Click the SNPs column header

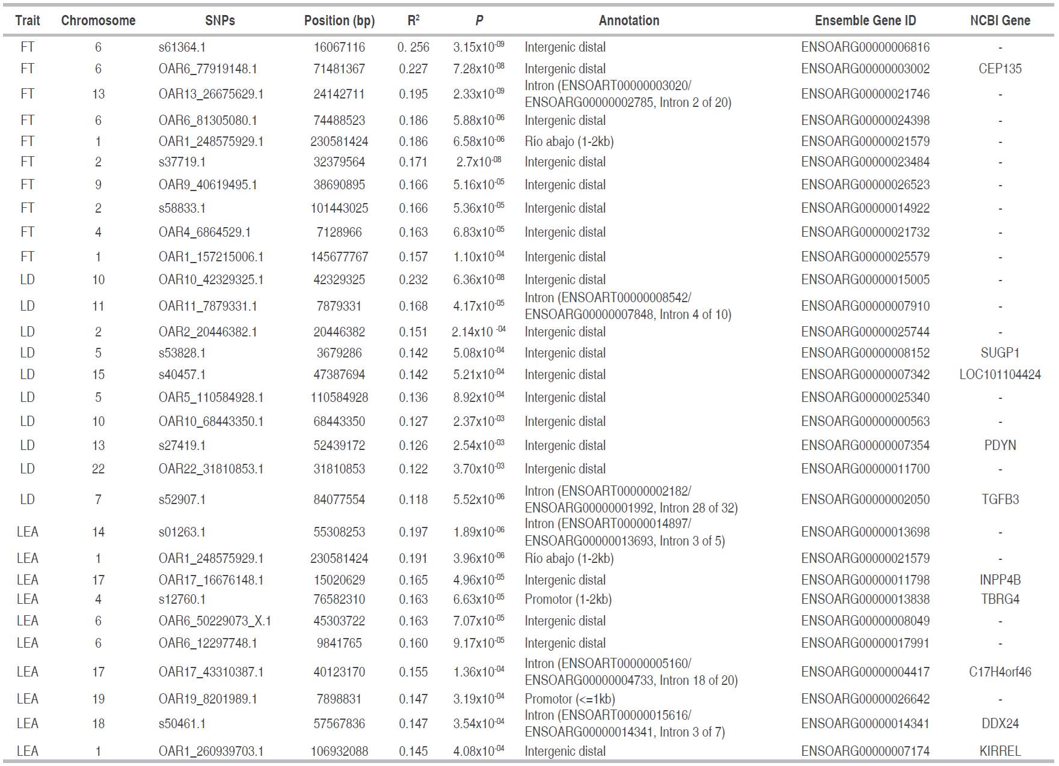pos(219,20)
